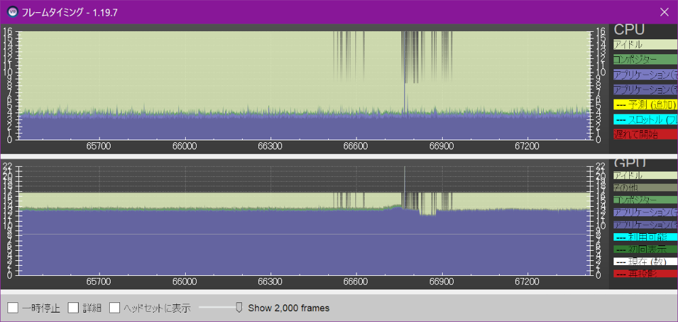
Task: Click the 67200 label under the CPU graph
Action: tap(527, 146)
